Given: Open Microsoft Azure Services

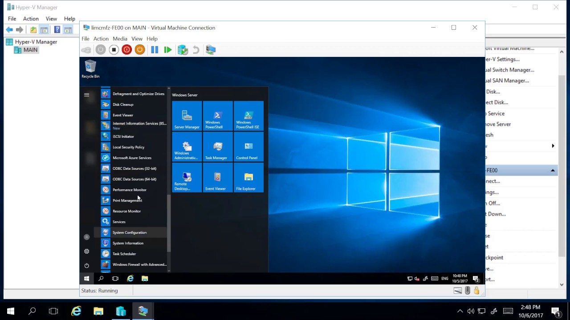Looking at the screenshot, I should (x=133, y=158).
